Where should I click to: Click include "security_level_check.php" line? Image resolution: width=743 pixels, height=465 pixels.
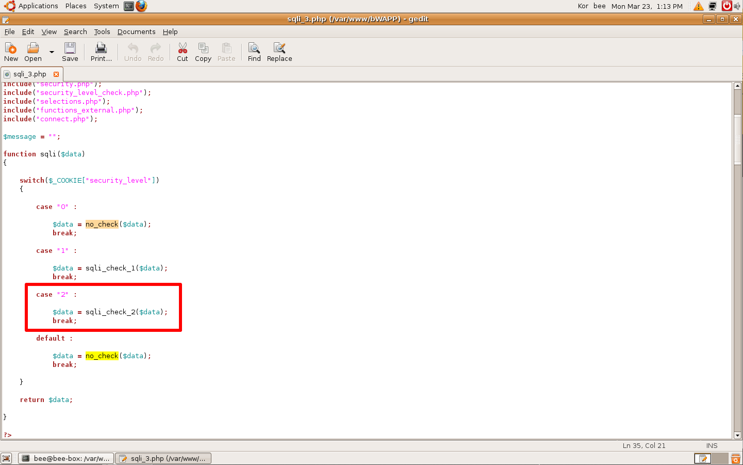click(77, 92)
